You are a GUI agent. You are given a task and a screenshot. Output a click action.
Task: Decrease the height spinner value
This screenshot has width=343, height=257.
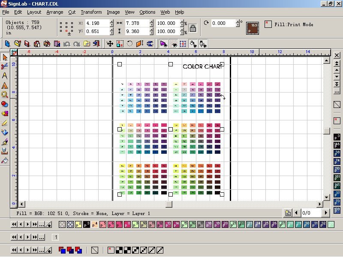click(x=152, y=33)
